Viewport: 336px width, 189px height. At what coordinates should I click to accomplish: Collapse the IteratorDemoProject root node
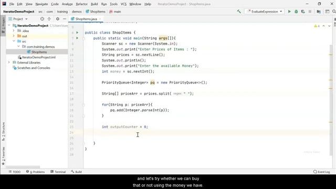(x=9, y=25)
